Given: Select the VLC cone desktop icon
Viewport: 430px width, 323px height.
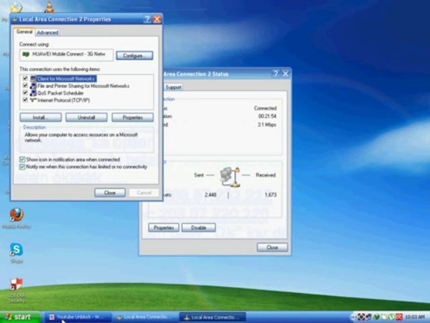Looking at the screenshot, I should (x=49, y=7).
